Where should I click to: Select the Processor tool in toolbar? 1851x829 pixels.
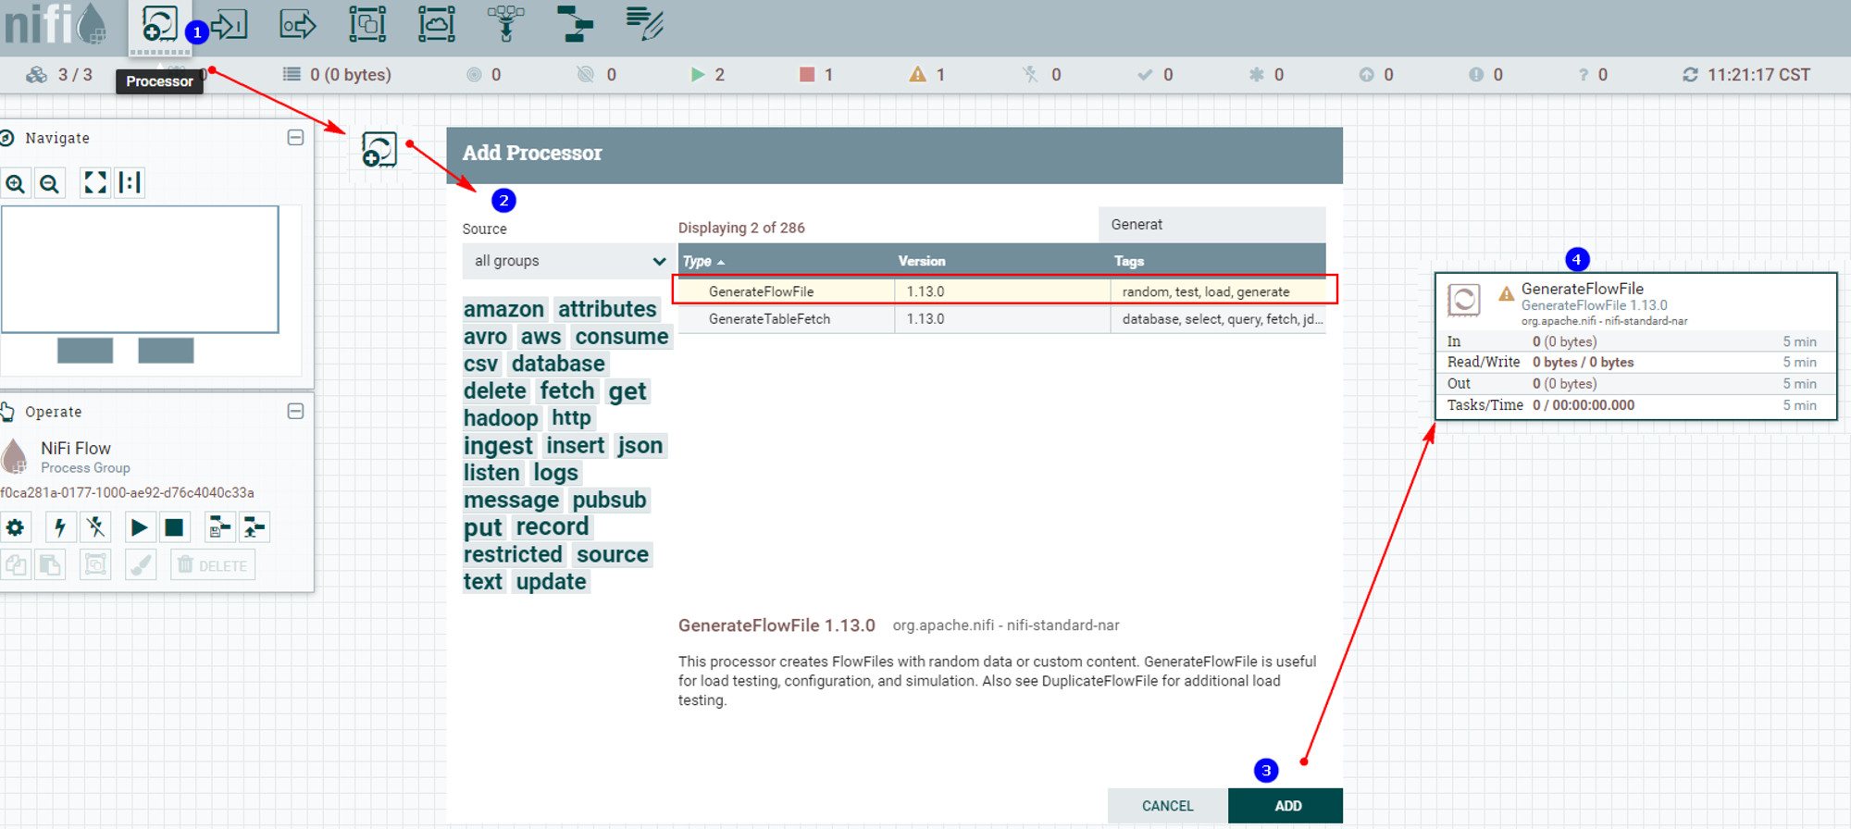(x=159, y=25)
